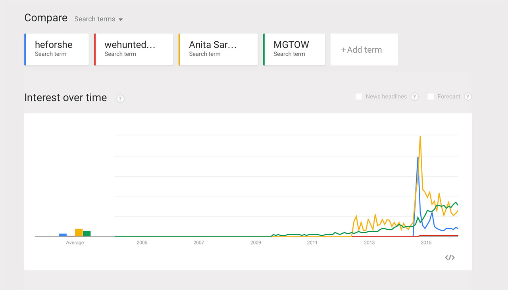Select the MGTOW search term card

point(294,50)
